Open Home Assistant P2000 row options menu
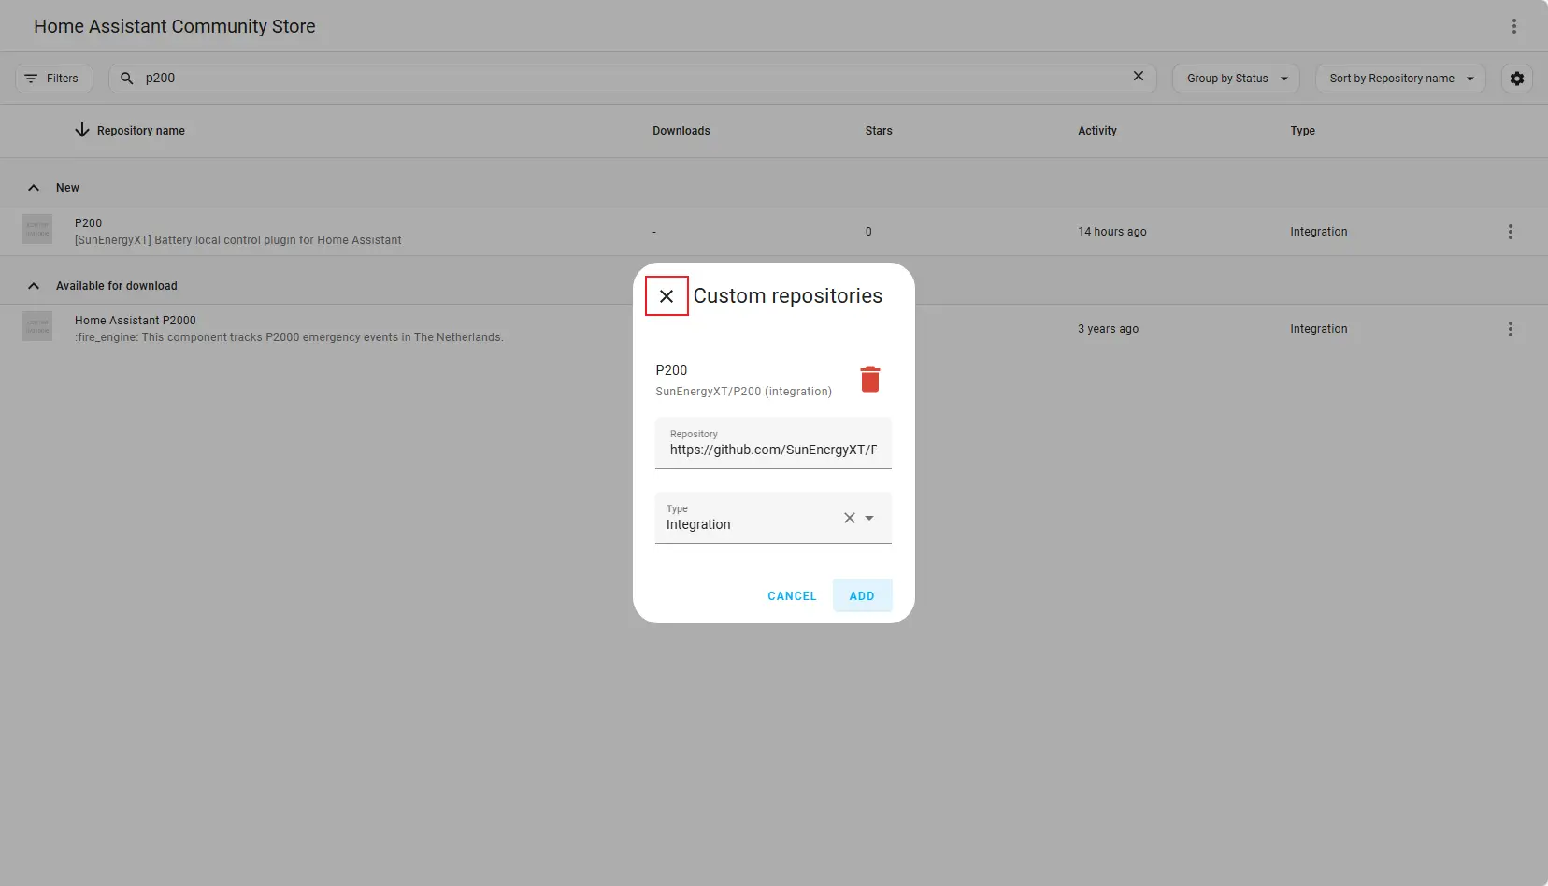Viewport: 1548px width, 886px height. (x=1510, y=329)
